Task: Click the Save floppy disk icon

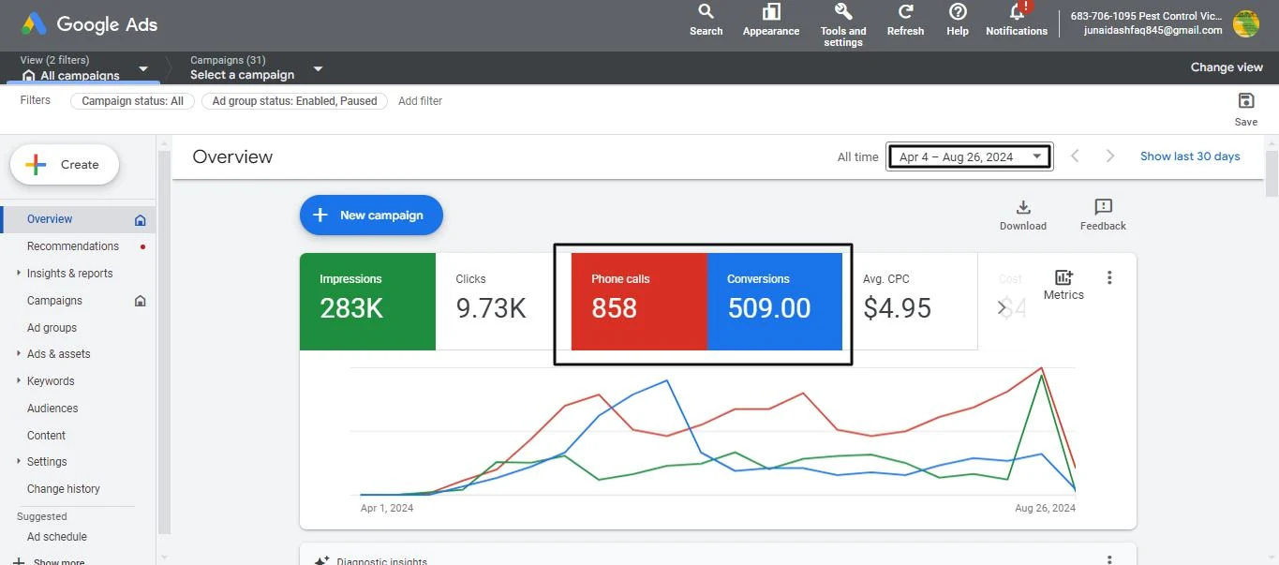Action: click(x=1246, y=101)
